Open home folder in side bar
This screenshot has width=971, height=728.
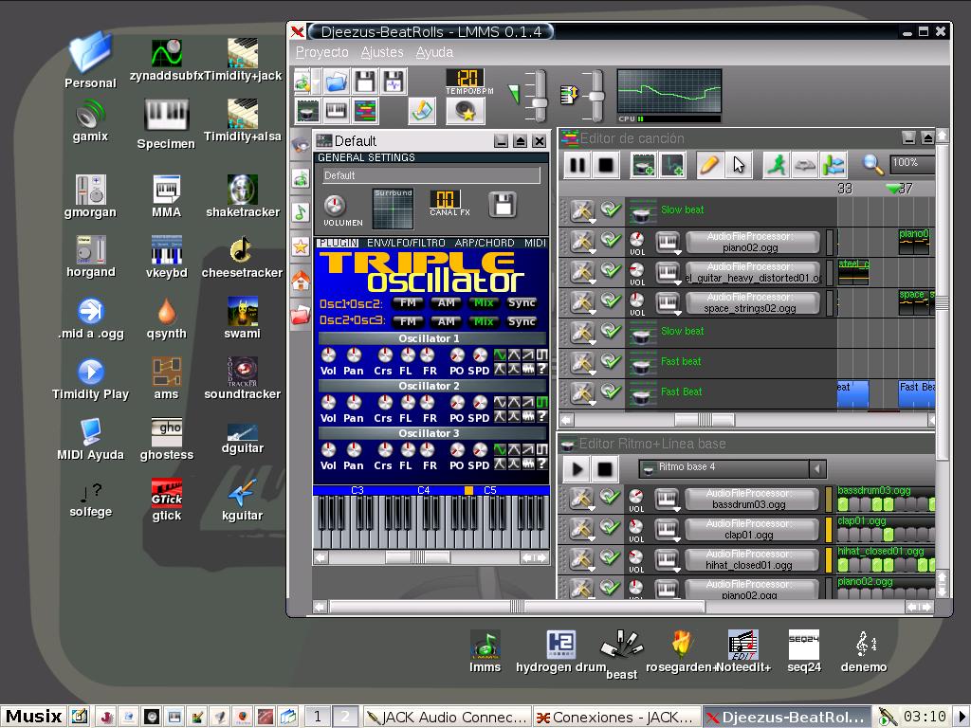(301, 281)
